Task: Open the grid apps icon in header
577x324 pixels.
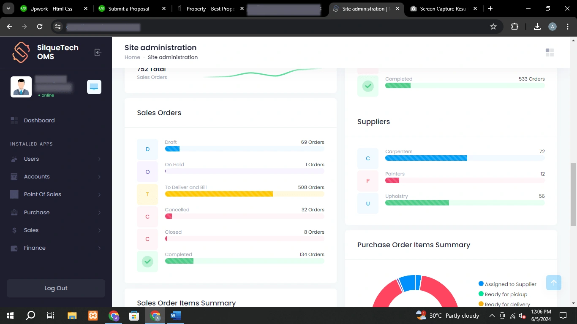Action: 550,52
